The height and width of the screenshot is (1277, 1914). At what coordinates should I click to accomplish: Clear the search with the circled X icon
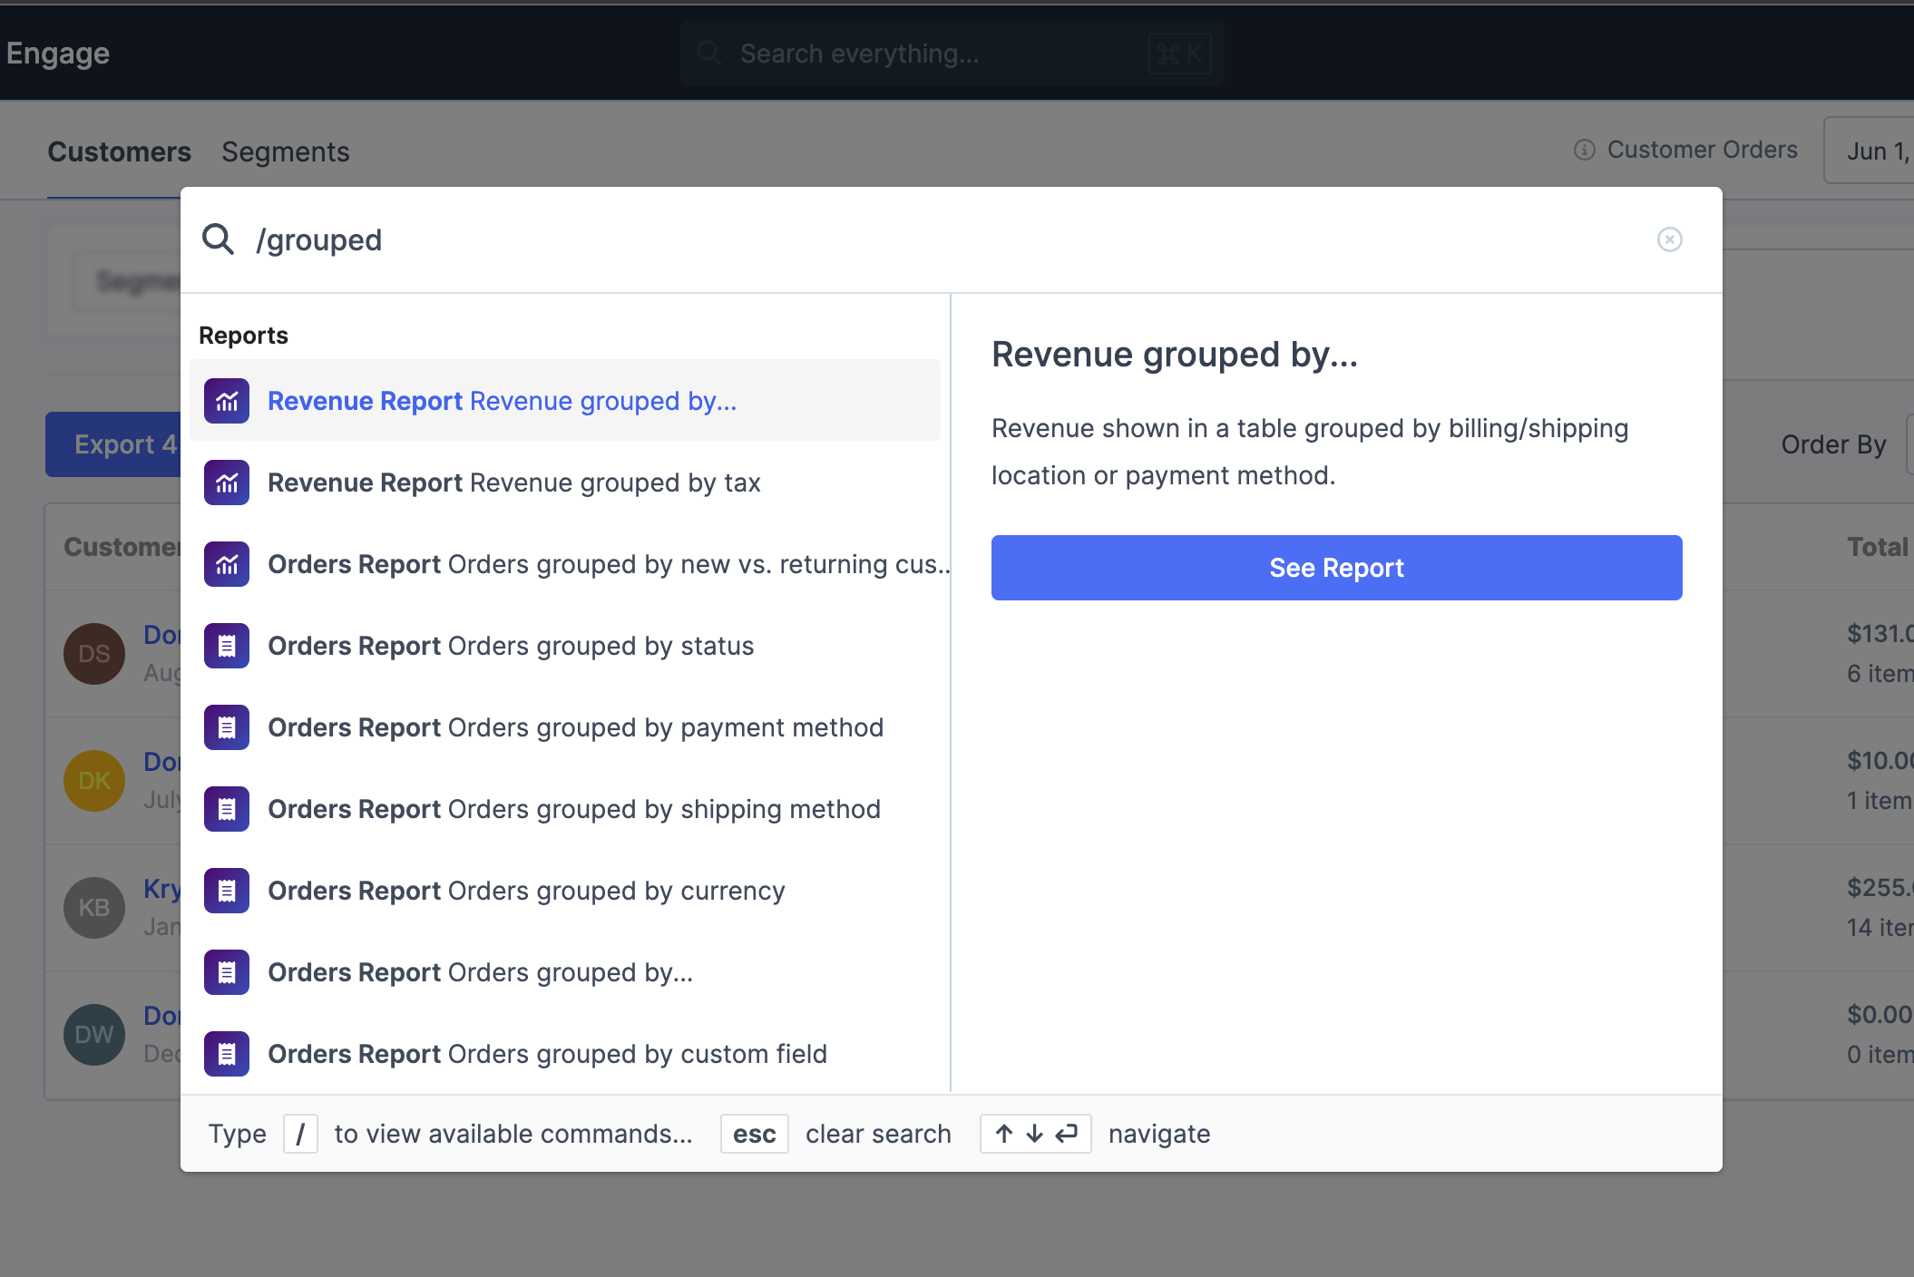1669,239
